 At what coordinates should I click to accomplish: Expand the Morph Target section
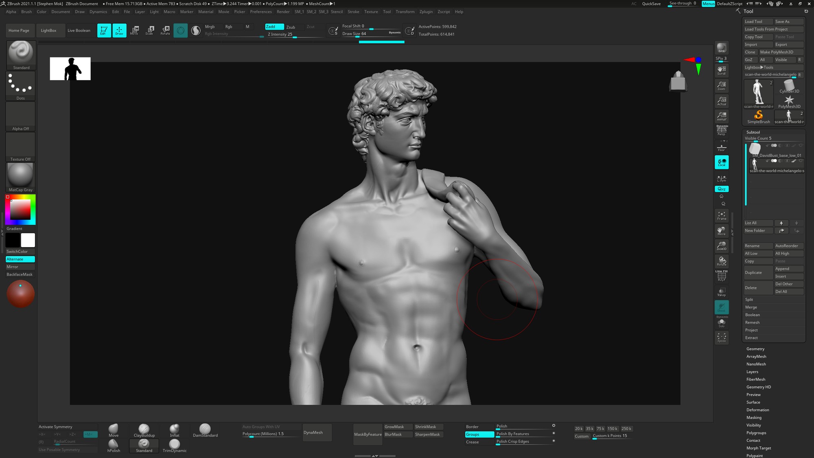[759, 448]
